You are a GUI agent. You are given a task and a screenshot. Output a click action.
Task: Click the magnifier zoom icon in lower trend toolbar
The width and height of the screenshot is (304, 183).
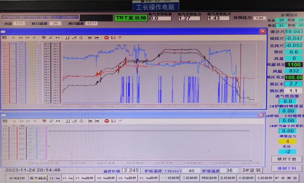coord(51,121)
